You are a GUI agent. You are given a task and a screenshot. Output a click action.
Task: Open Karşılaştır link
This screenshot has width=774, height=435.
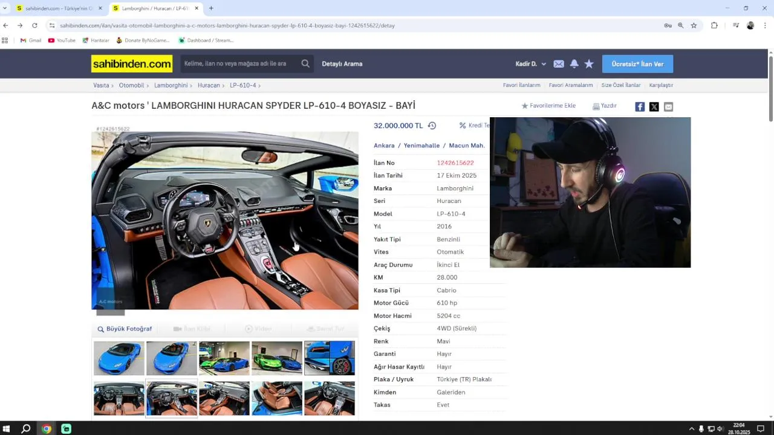[661, 85]
